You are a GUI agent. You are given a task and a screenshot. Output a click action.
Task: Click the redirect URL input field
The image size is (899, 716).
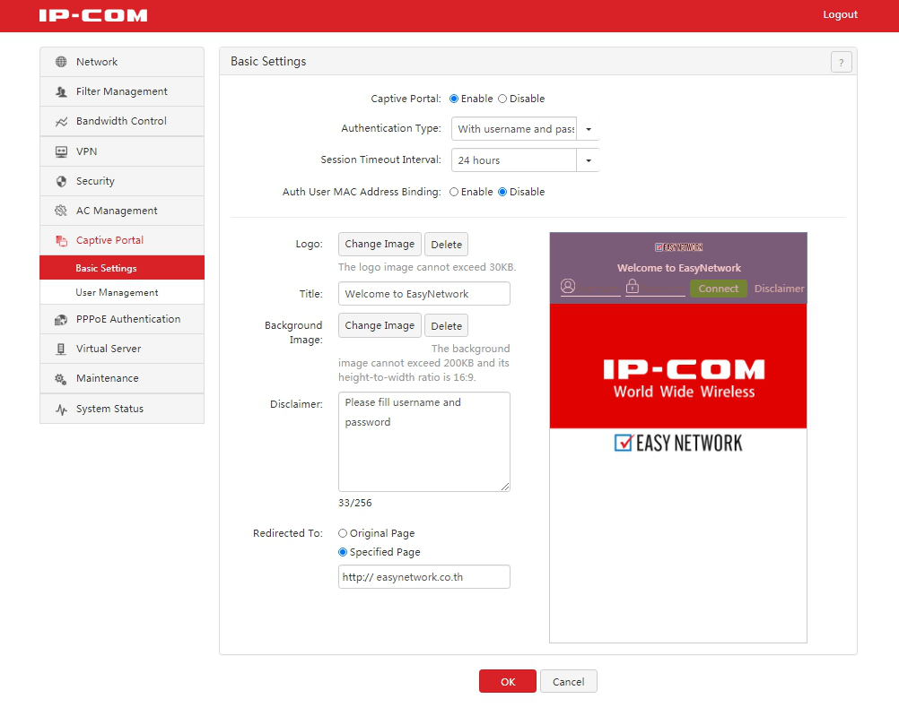point(424,577)
